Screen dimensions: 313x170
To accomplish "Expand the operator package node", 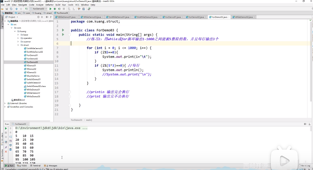I will coord(18,38).
